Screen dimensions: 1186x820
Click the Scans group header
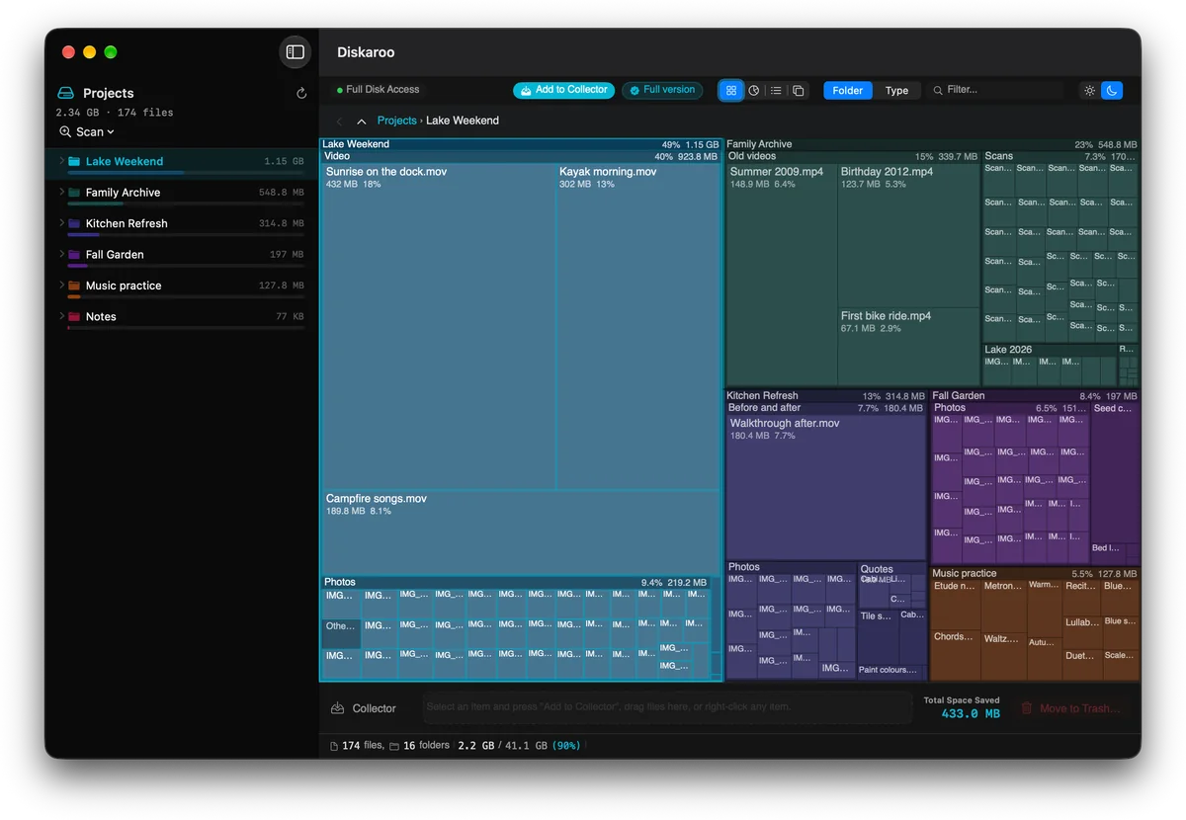click(x=1060, y=156)
